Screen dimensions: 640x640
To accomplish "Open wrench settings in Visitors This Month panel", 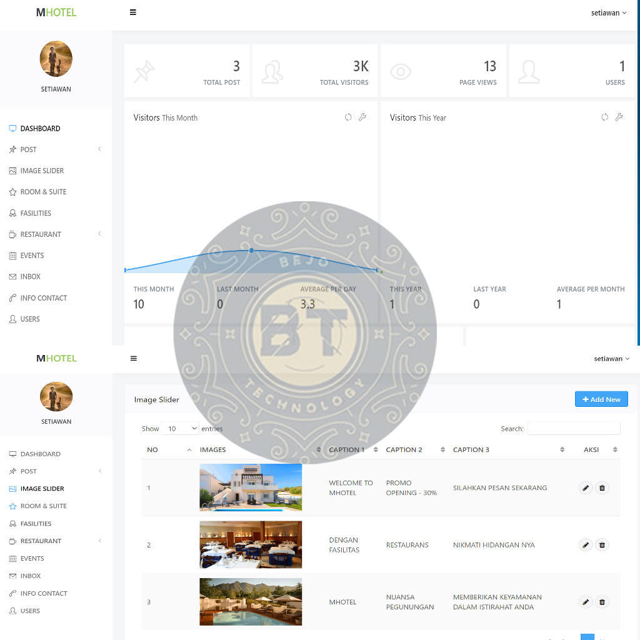I will click(x=362, y=117).
